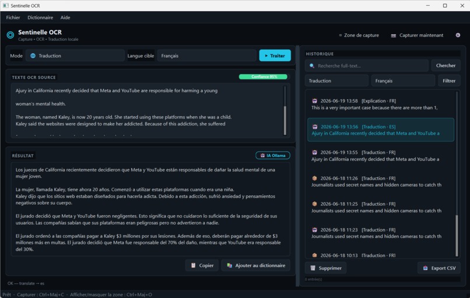Click Zone de capture button

click(x=359, y=35)
